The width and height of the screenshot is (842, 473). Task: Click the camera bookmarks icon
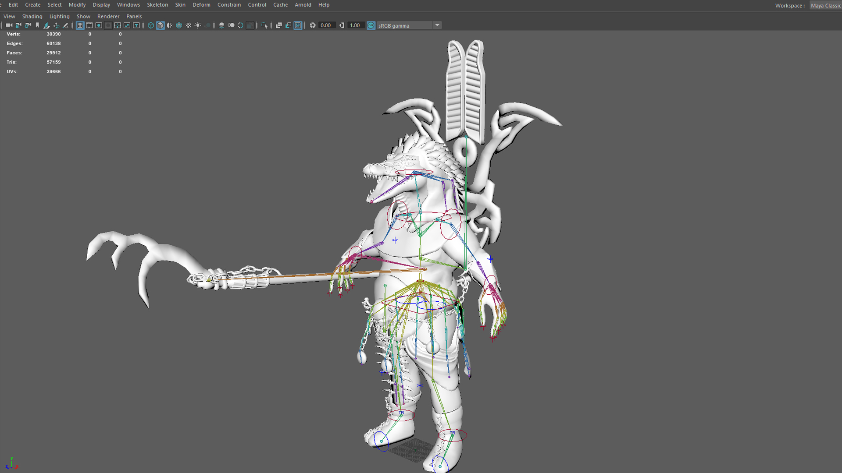(37, 25)
